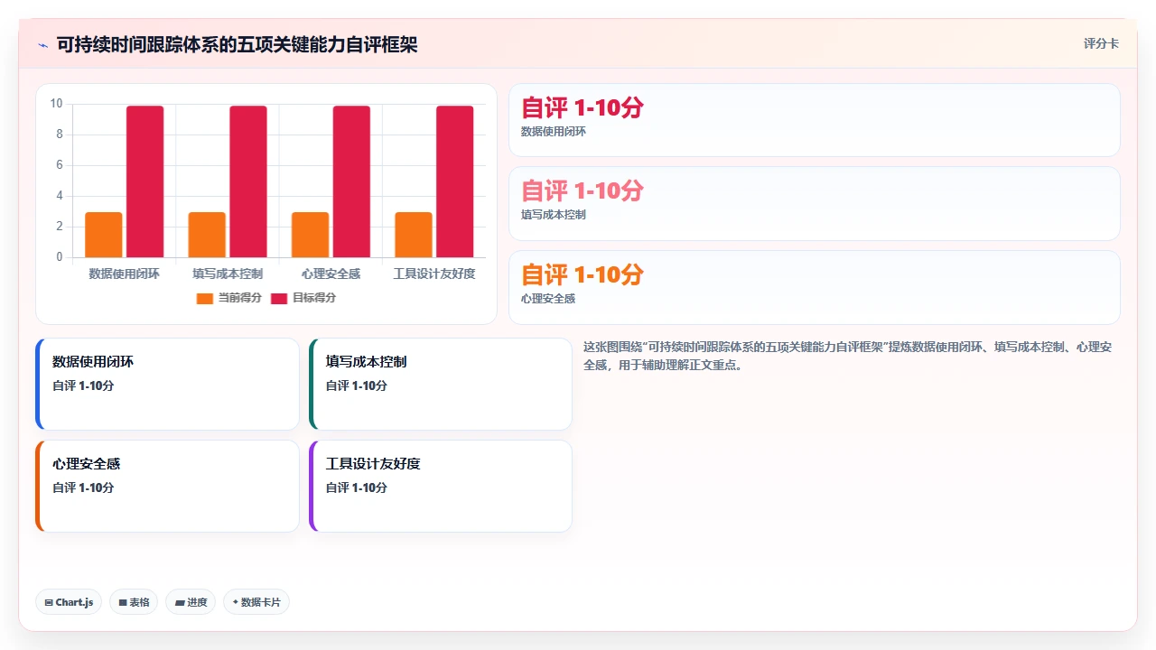Click the red 目标得分 bar for 数据使用闭环
The height and width of the screenshot is (650, 1156).
click(x=144, y=181)
